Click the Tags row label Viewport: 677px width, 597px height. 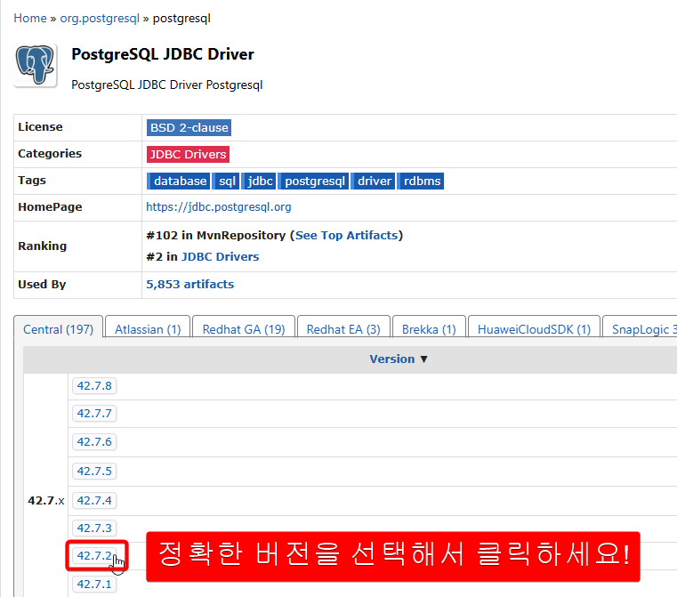tap(32, 180)
